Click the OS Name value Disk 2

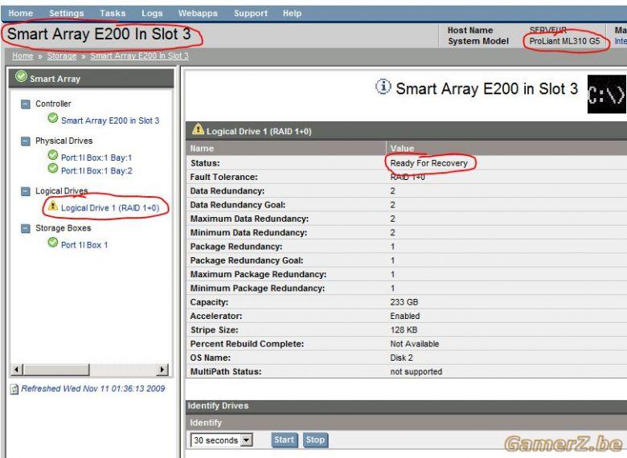point(401,358)
